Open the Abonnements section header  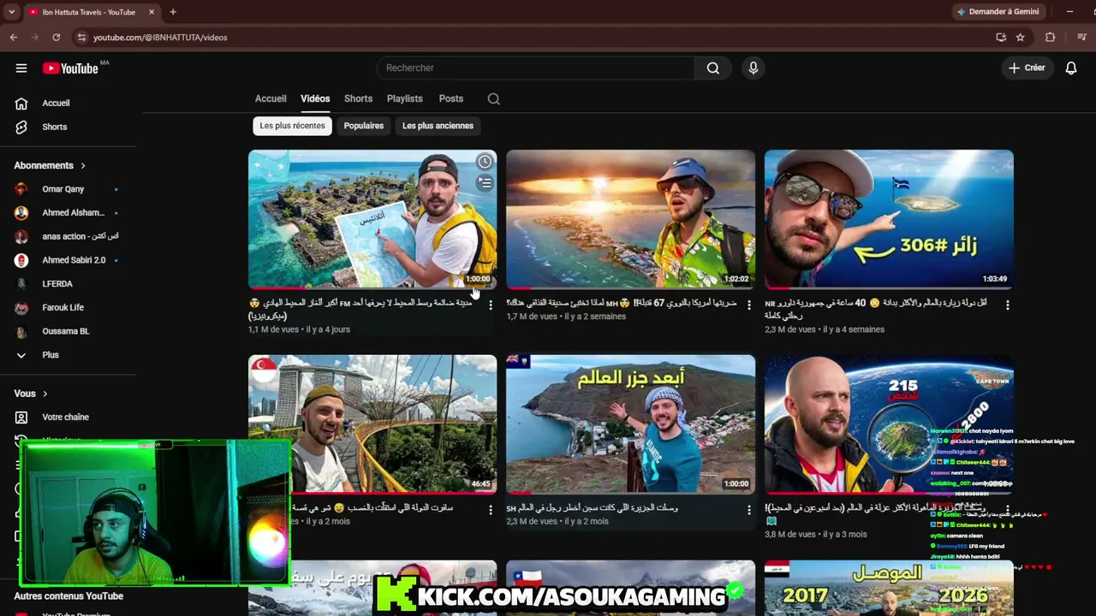(50, 165)
